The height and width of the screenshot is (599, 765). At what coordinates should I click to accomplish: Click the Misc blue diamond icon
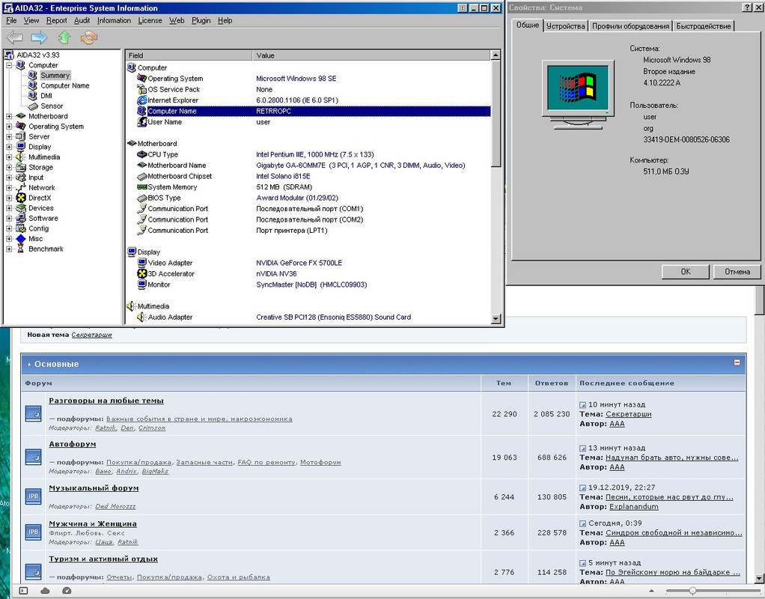[x=20, y=239]
